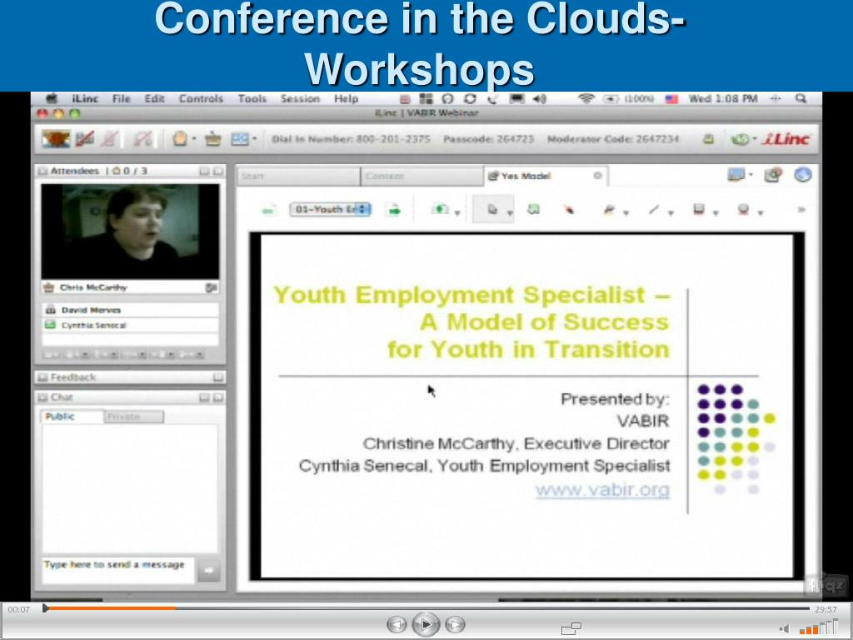The image size is (853, 640).
Task: Play the video with the center play button
Action: tap(426, 624)
